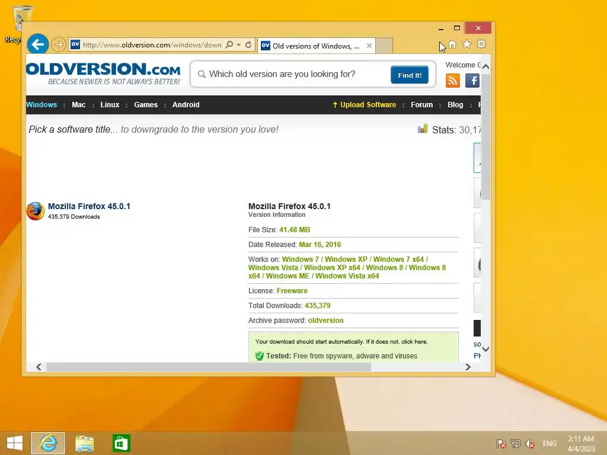607x455 pixels.
Task: Click the 41.48 MB file size value
Action: coord(295,230)
